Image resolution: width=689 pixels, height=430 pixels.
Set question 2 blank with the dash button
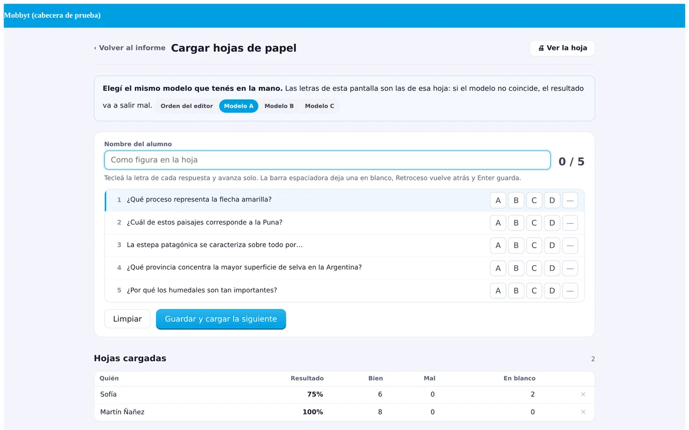point(570,223)
